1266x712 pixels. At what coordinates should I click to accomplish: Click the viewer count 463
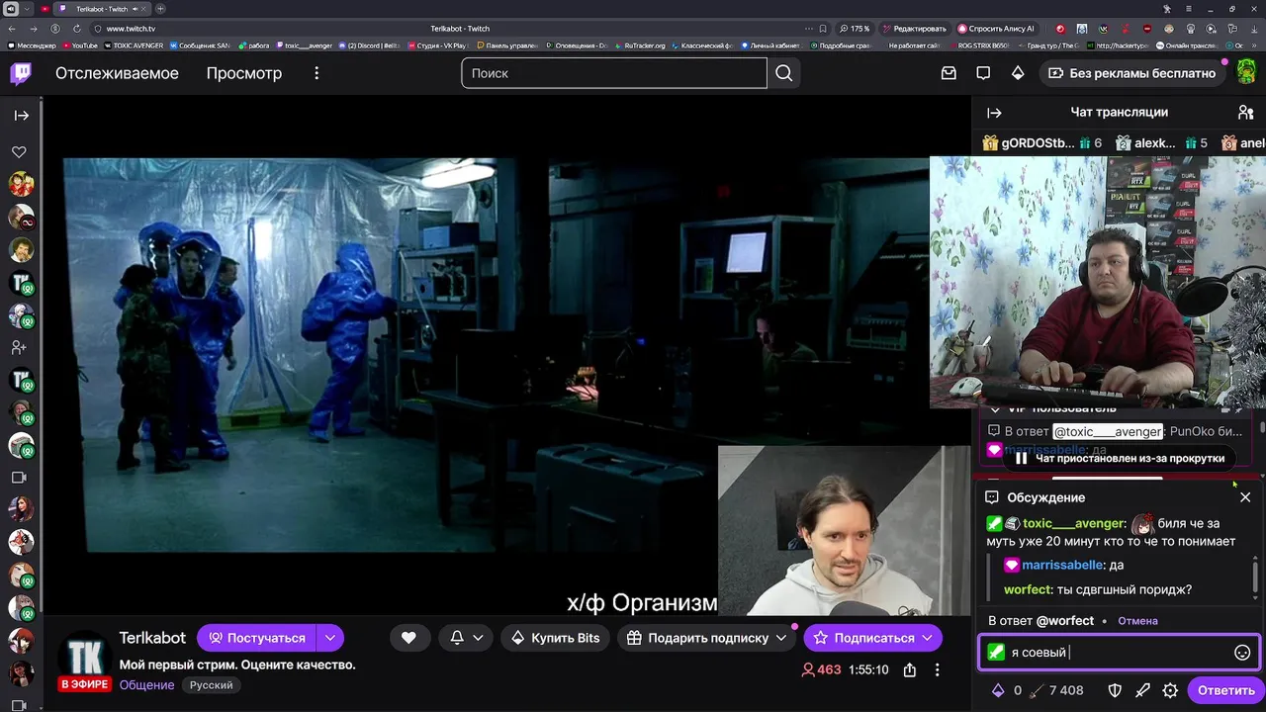coord(821,669)
